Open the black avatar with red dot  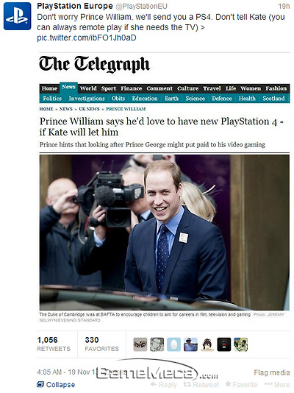coord(224,344)
